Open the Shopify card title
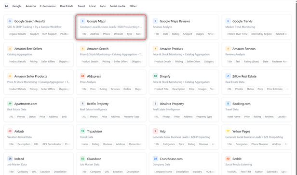The height and width of the screenshot is (175, 297). (x=165, y=76)
